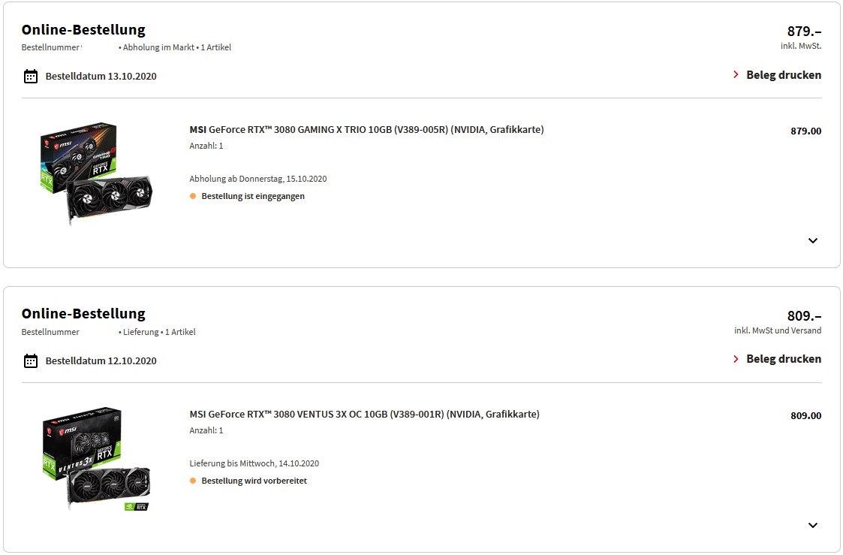Click the red arrow next to the 809 order's Beleg drucken
This screenshot has width=843, height=555.
pyautogui.click(x=736, y=359)
